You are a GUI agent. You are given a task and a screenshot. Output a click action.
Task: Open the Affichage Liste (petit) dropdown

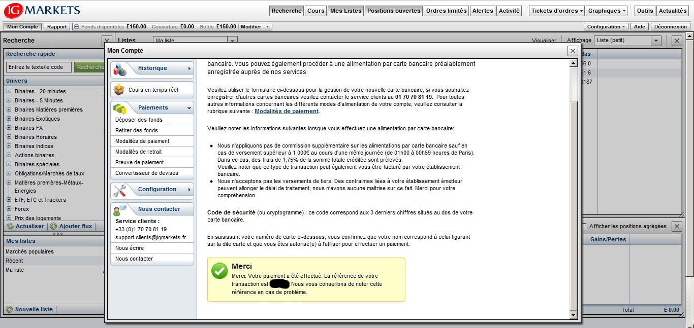656,41
